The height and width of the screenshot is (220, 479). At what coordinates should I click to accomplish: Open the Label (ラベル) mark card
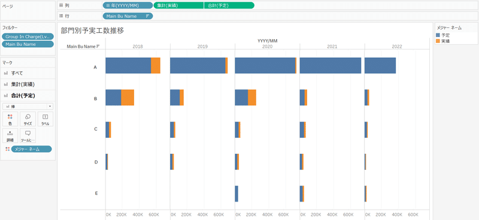[x=46, y=119]
